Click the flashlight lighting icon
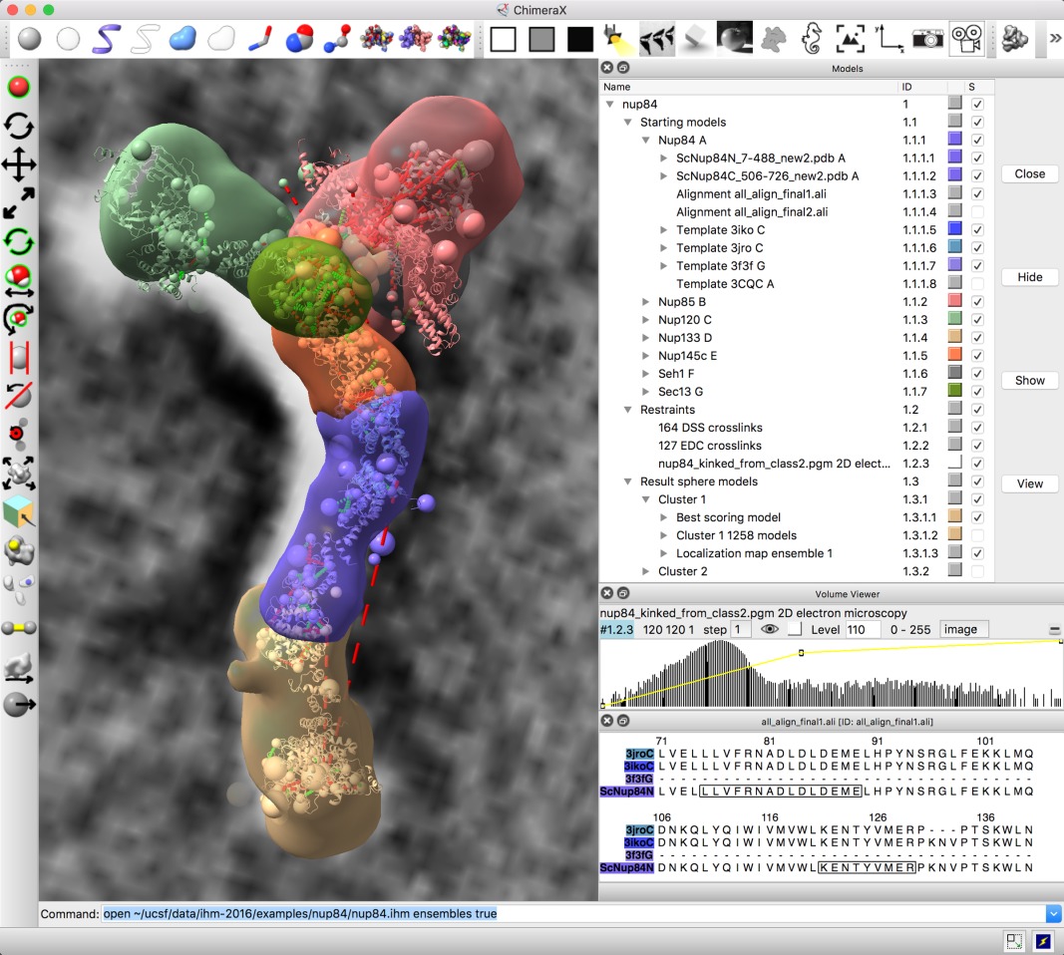This screenshot has height=955, width=1064. pyautogui.click(x=618, y=39)
